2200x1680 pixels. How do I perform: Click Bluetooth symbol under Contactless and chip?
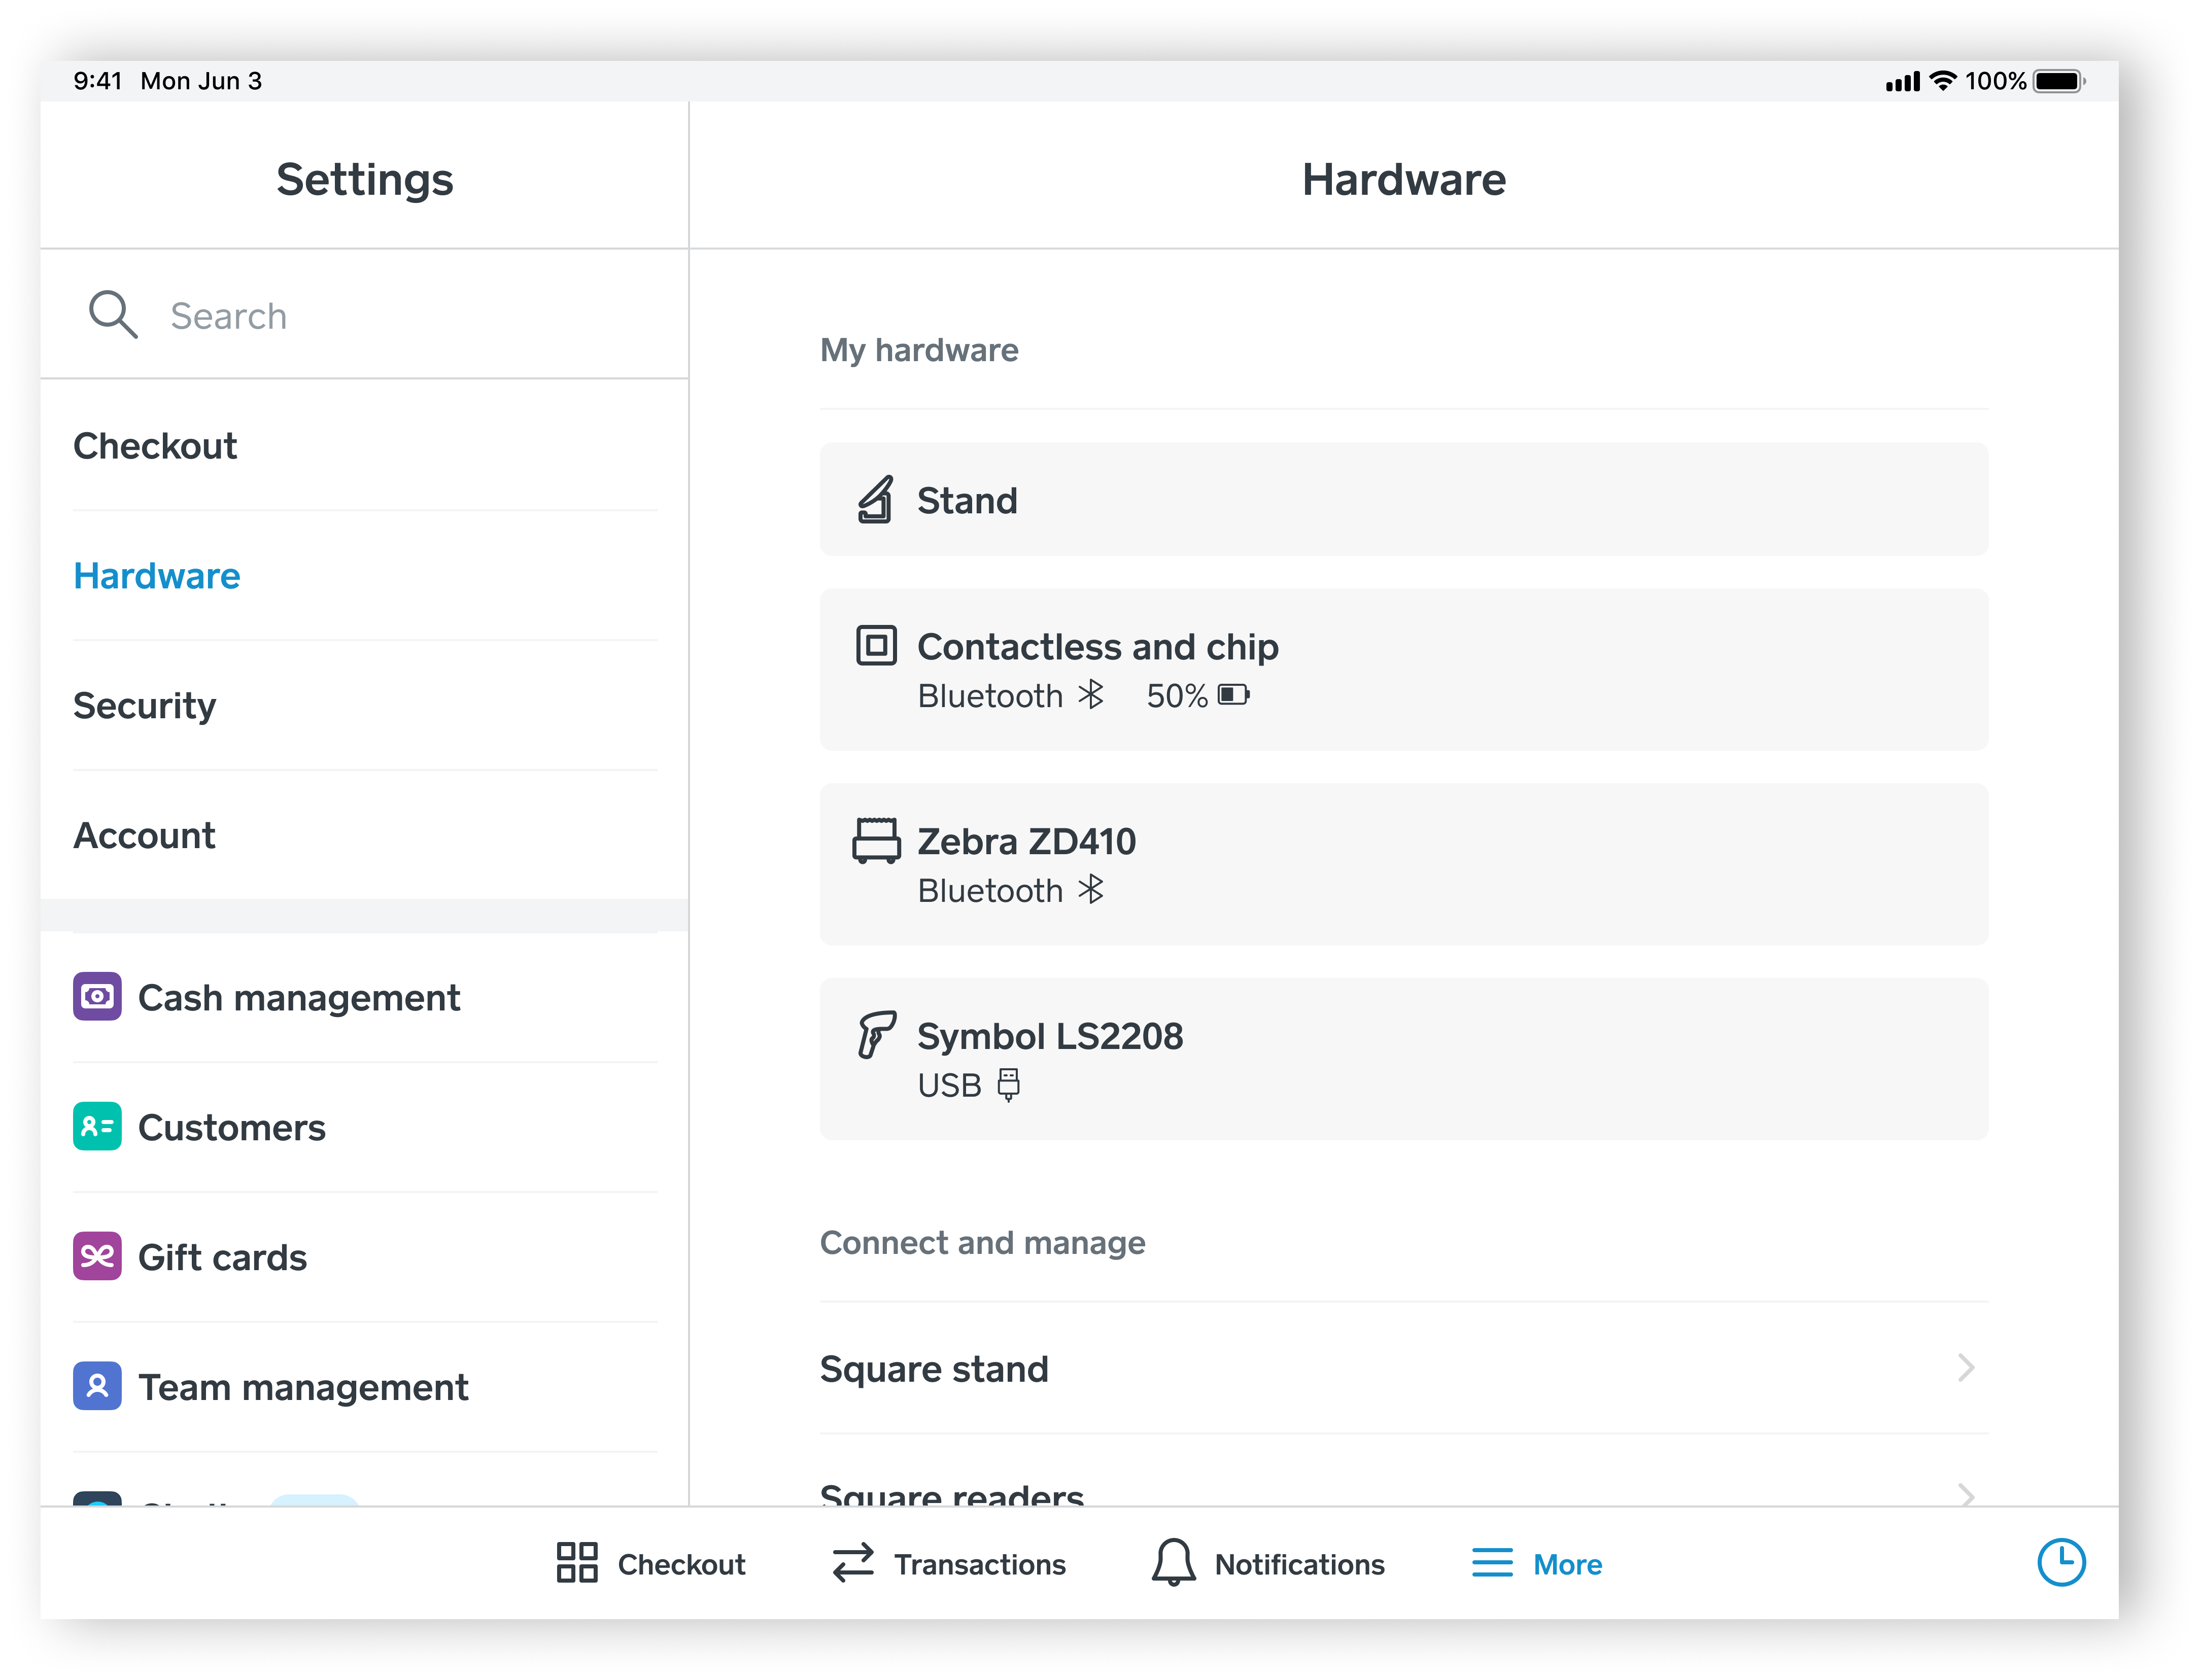click(x=1091, y=694)
